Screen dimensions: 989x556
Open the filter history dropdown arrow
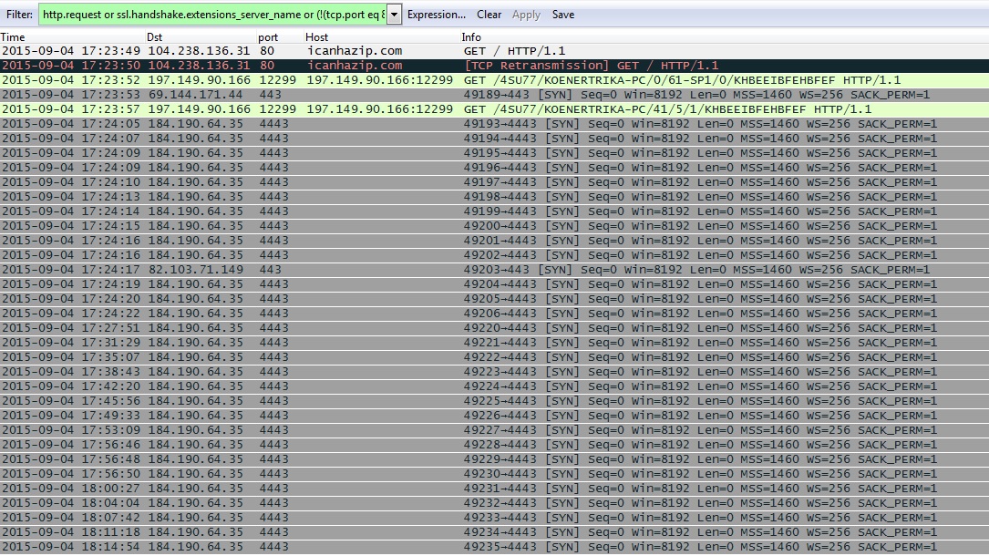tap(394, 15)
